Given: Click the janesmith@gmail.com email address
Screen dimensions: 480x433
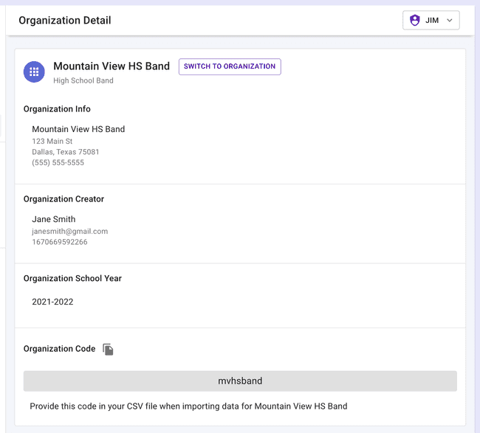Looking at the screenshot, I should (x=69, y=231).
